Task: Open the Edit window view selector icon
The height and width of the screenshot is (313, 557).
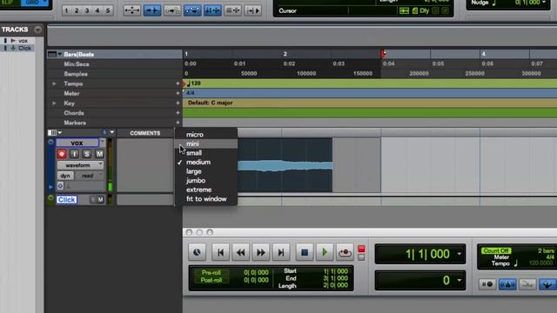Action: point(54,133)
